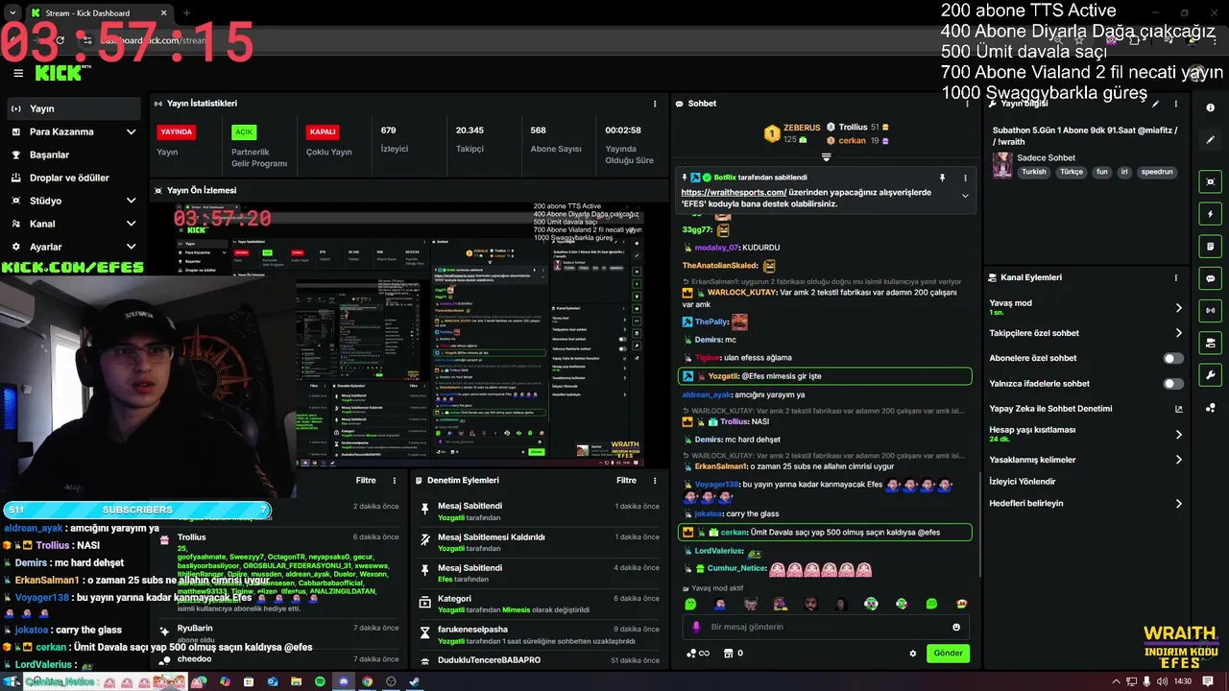Open three-dot menu of Kanal Eylemleri panel
This screenshot has width=1229, height=691.
1176,277
